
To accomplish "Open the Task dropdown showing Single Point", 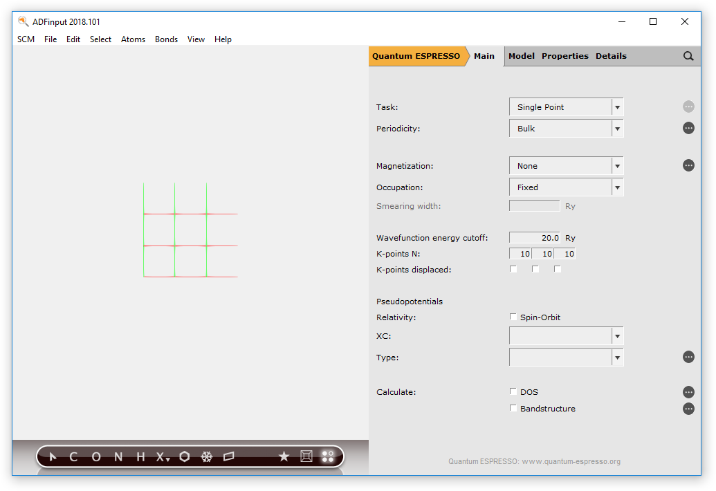I will [566, 106].
